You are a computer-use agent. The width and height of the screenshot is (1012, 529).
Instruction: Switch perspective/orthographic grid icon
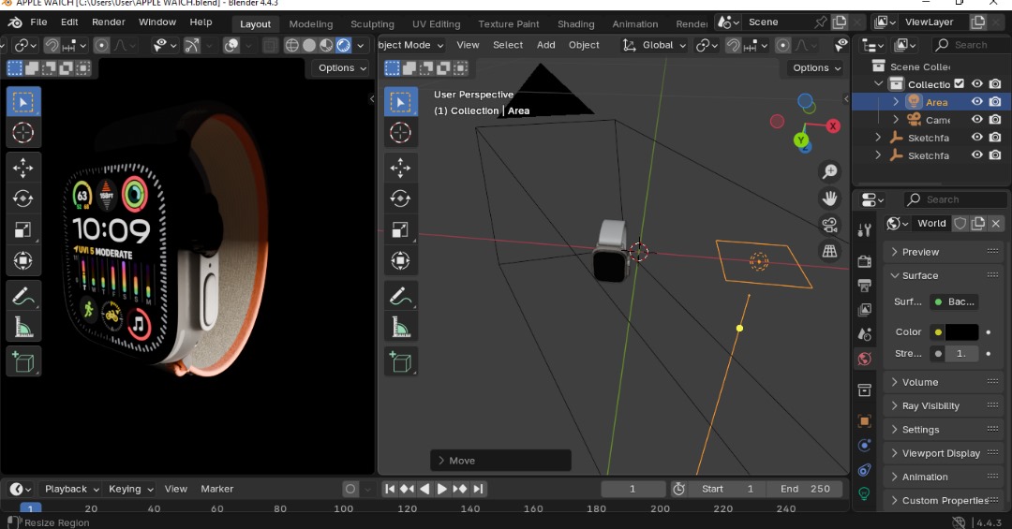829,251
